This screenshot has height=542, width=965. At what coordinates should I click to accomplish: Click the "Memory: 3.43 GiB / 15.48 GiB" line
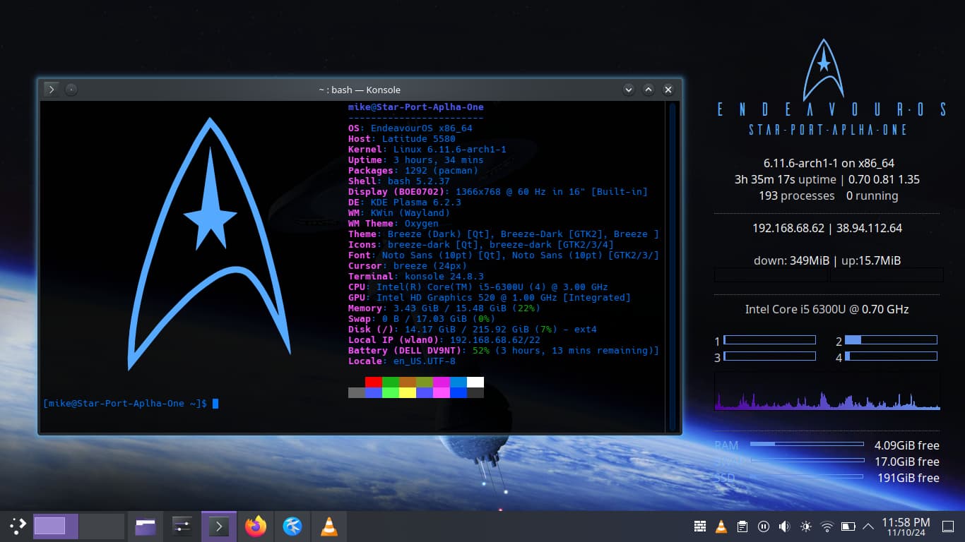[444, 308]
